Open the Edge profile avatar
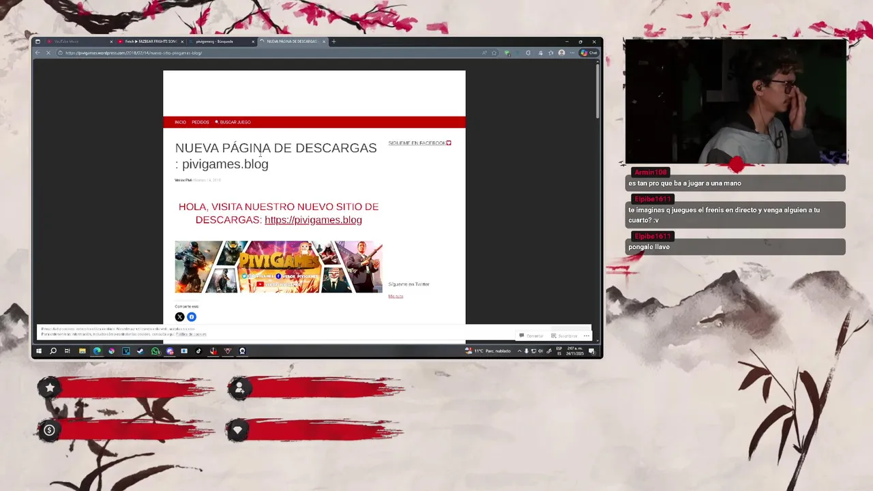This screenshot has width=873, height=491. coord(561,53)
